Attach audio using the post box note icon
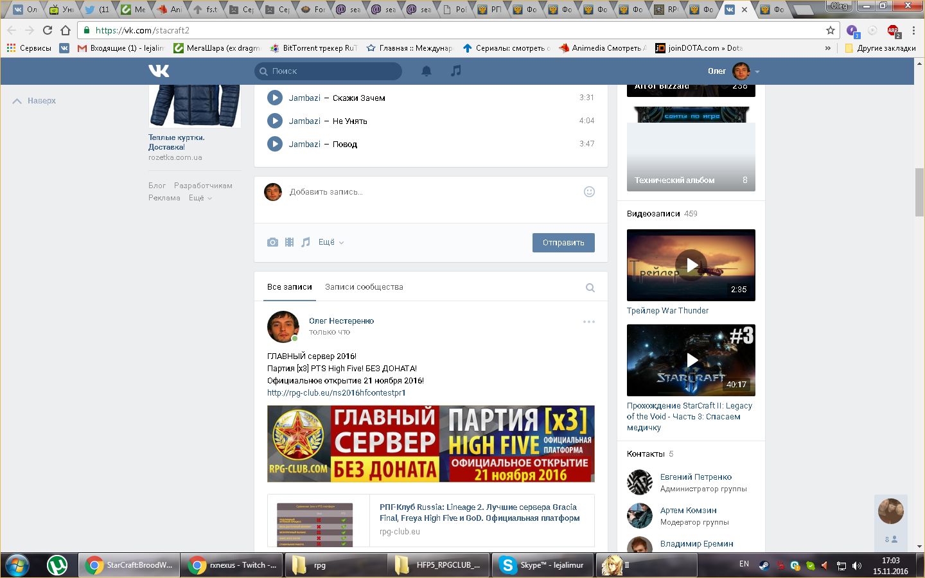 coord(306,242)
